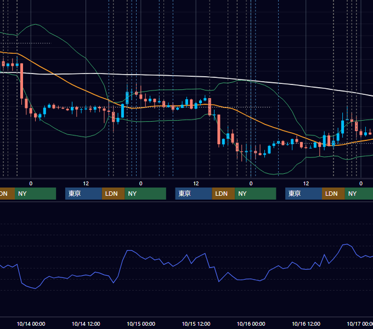Click hour tick 12 above the 10/15 12:00 label
Viewport: 373px width, 329px height.
tap(196, 184)
